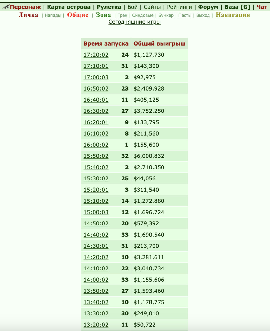Screen dimensions: 270x331
Task: Open the Карта острова menu item
Action: pyautogui.click(x=69, y=7)
